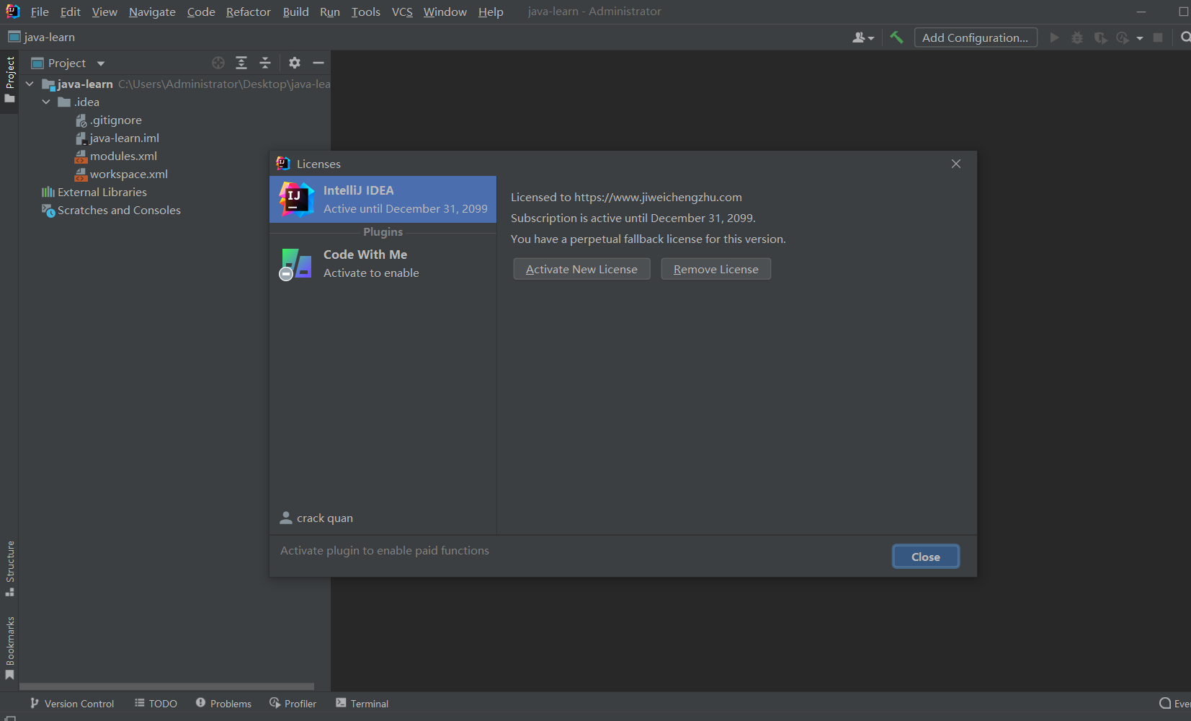Screen dimensions: 1191x721
Task: Toggle the Structure tool window side tab
Action: tap(9, 568)
